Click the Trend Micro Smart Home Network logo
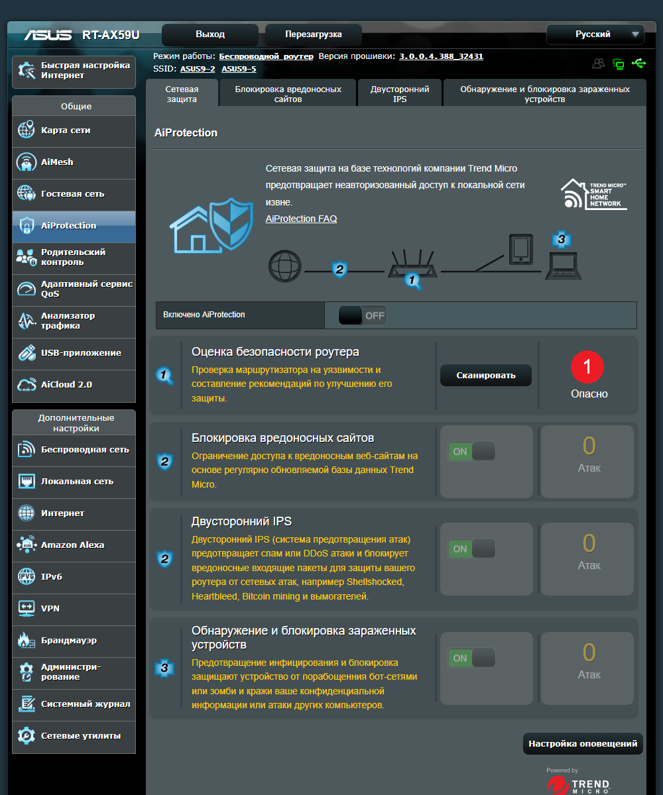This screenshot has height=795, width=663. pos(593,194)
